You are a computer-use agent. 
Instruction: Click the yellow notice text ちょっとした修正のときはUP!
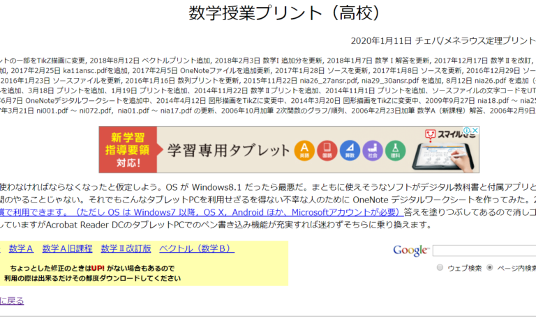(92, 268)
